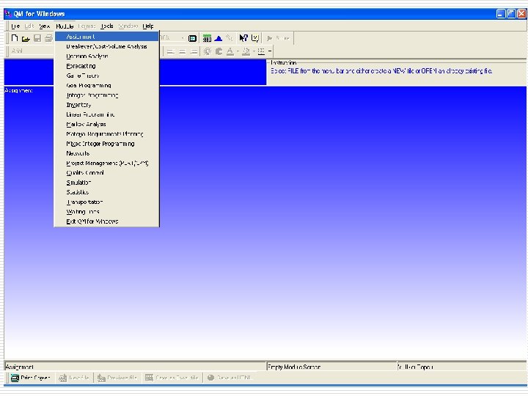Select Linear Programming module
The height and width of the screenshot is (396, 528).
pos(106,114)
